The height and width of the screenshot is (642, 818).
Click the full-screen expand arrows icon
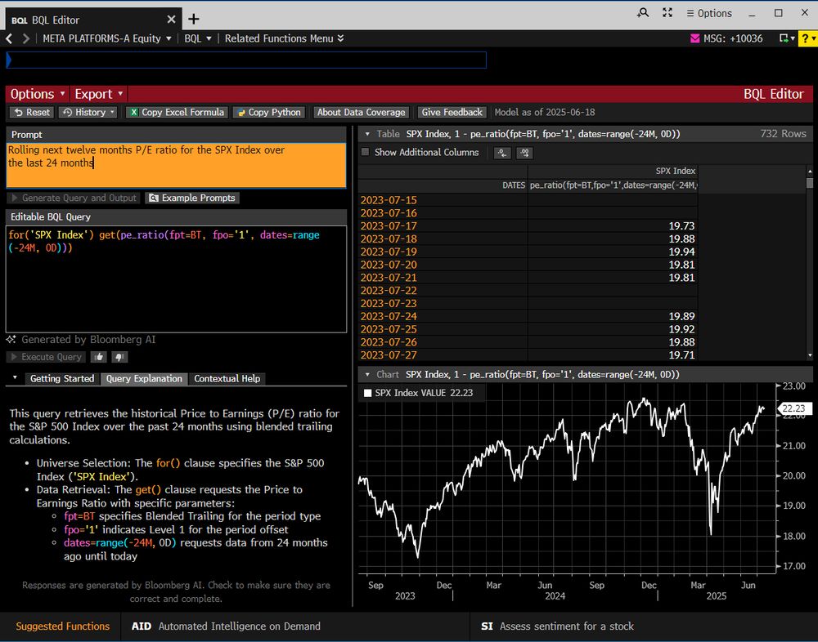coord(667,13)
